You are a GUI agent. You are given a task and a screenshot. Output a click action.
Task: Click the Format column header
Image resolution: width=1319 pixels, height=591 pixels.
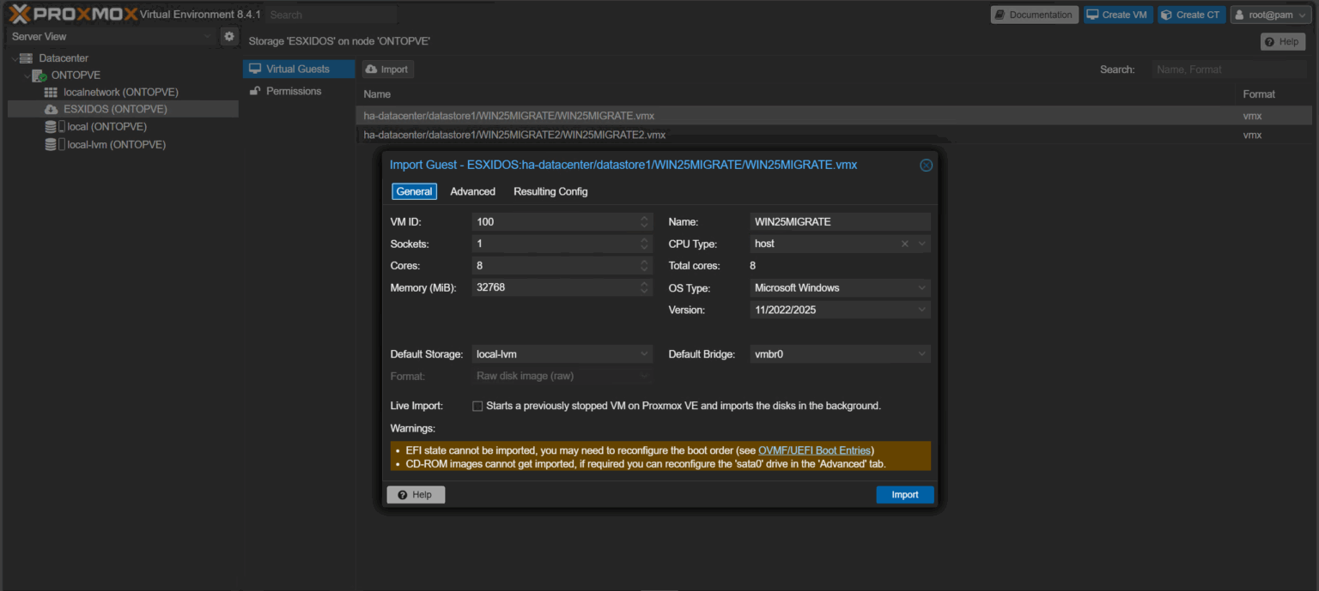coord(1259,94)
